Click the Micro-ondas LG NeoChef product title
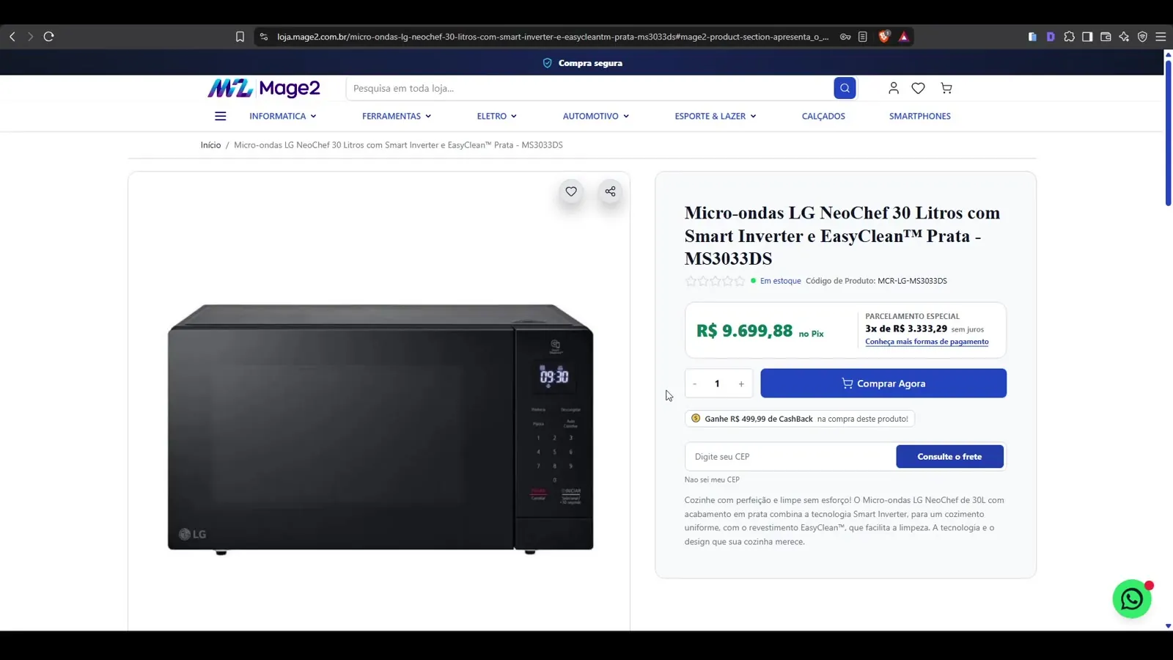 pyautogui.click(x=842, y=235)
